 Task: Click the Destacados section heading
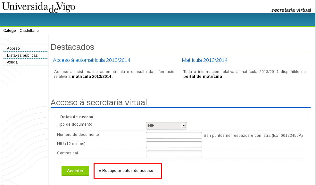72,47
